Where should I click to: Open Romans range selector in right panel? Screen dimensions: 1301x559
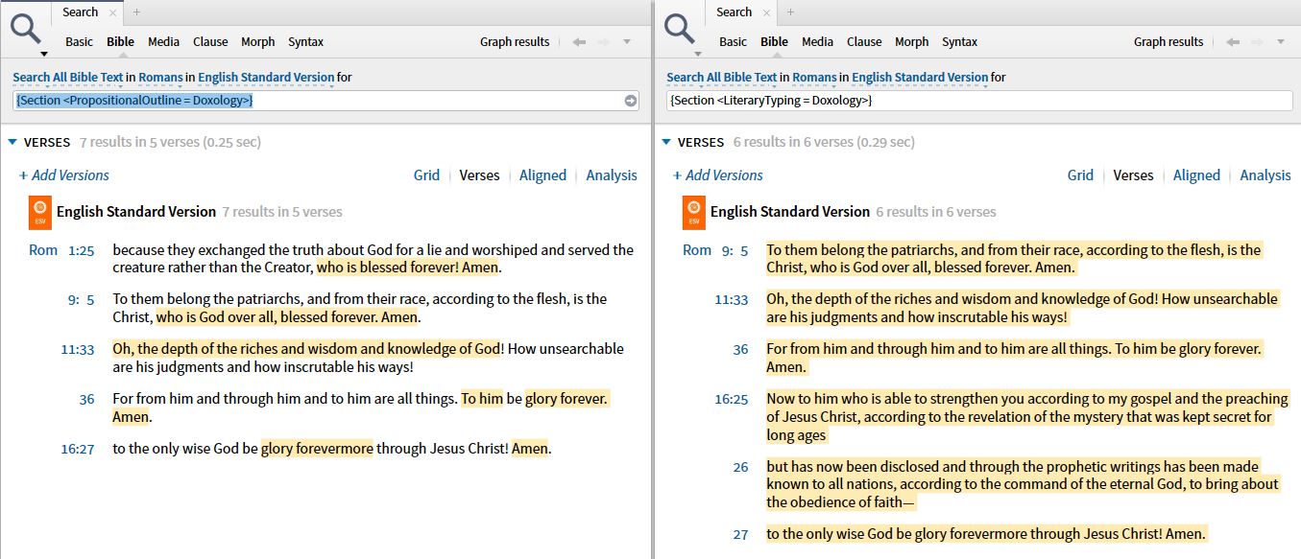(814, 78)
